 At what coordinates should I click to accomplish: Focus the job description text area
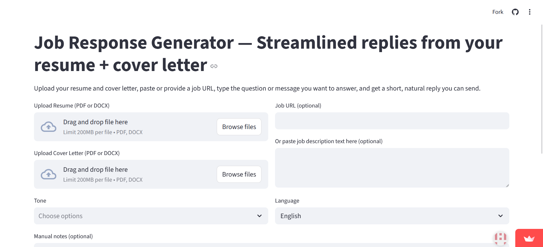pos(392,167)
